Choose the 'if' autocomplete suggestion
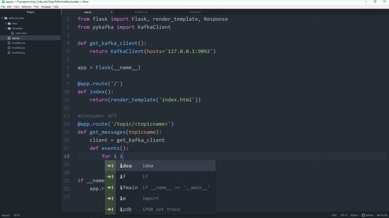 click(160, 176)
